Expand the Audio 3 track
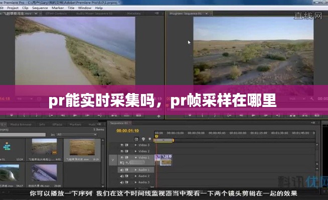 pyautogui.click(x=135, y=182)
